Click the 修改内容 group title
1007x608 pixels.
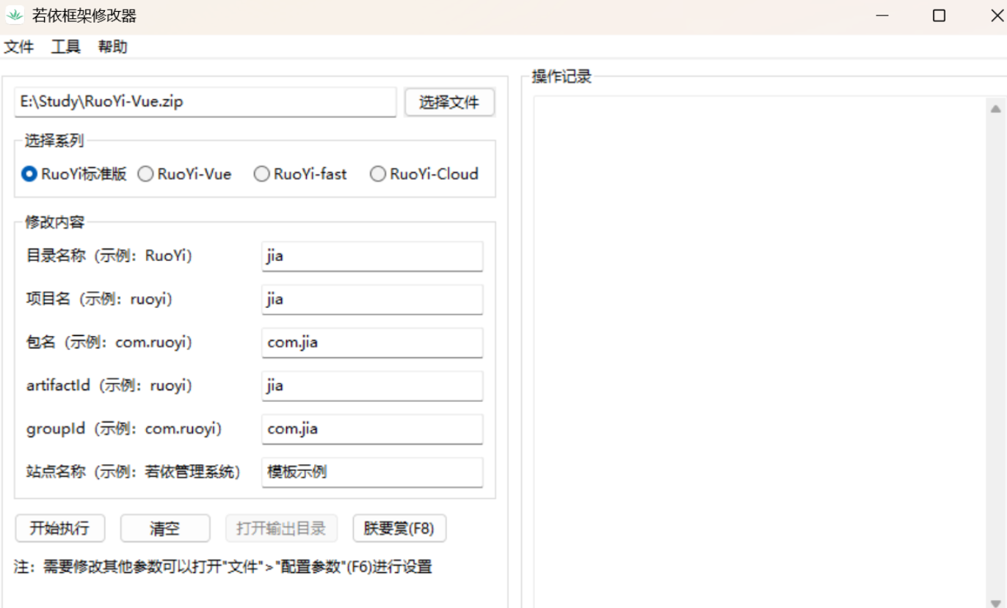coord(54,222)
